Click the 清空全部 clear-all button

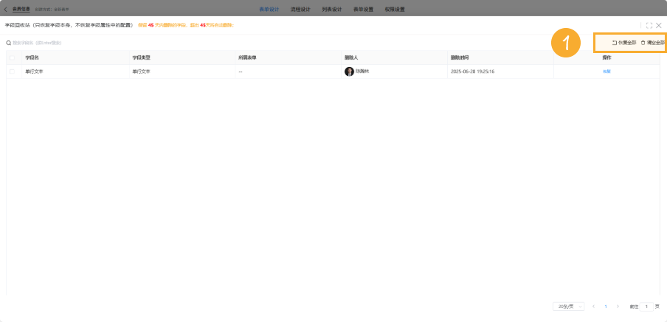(653, 43)
